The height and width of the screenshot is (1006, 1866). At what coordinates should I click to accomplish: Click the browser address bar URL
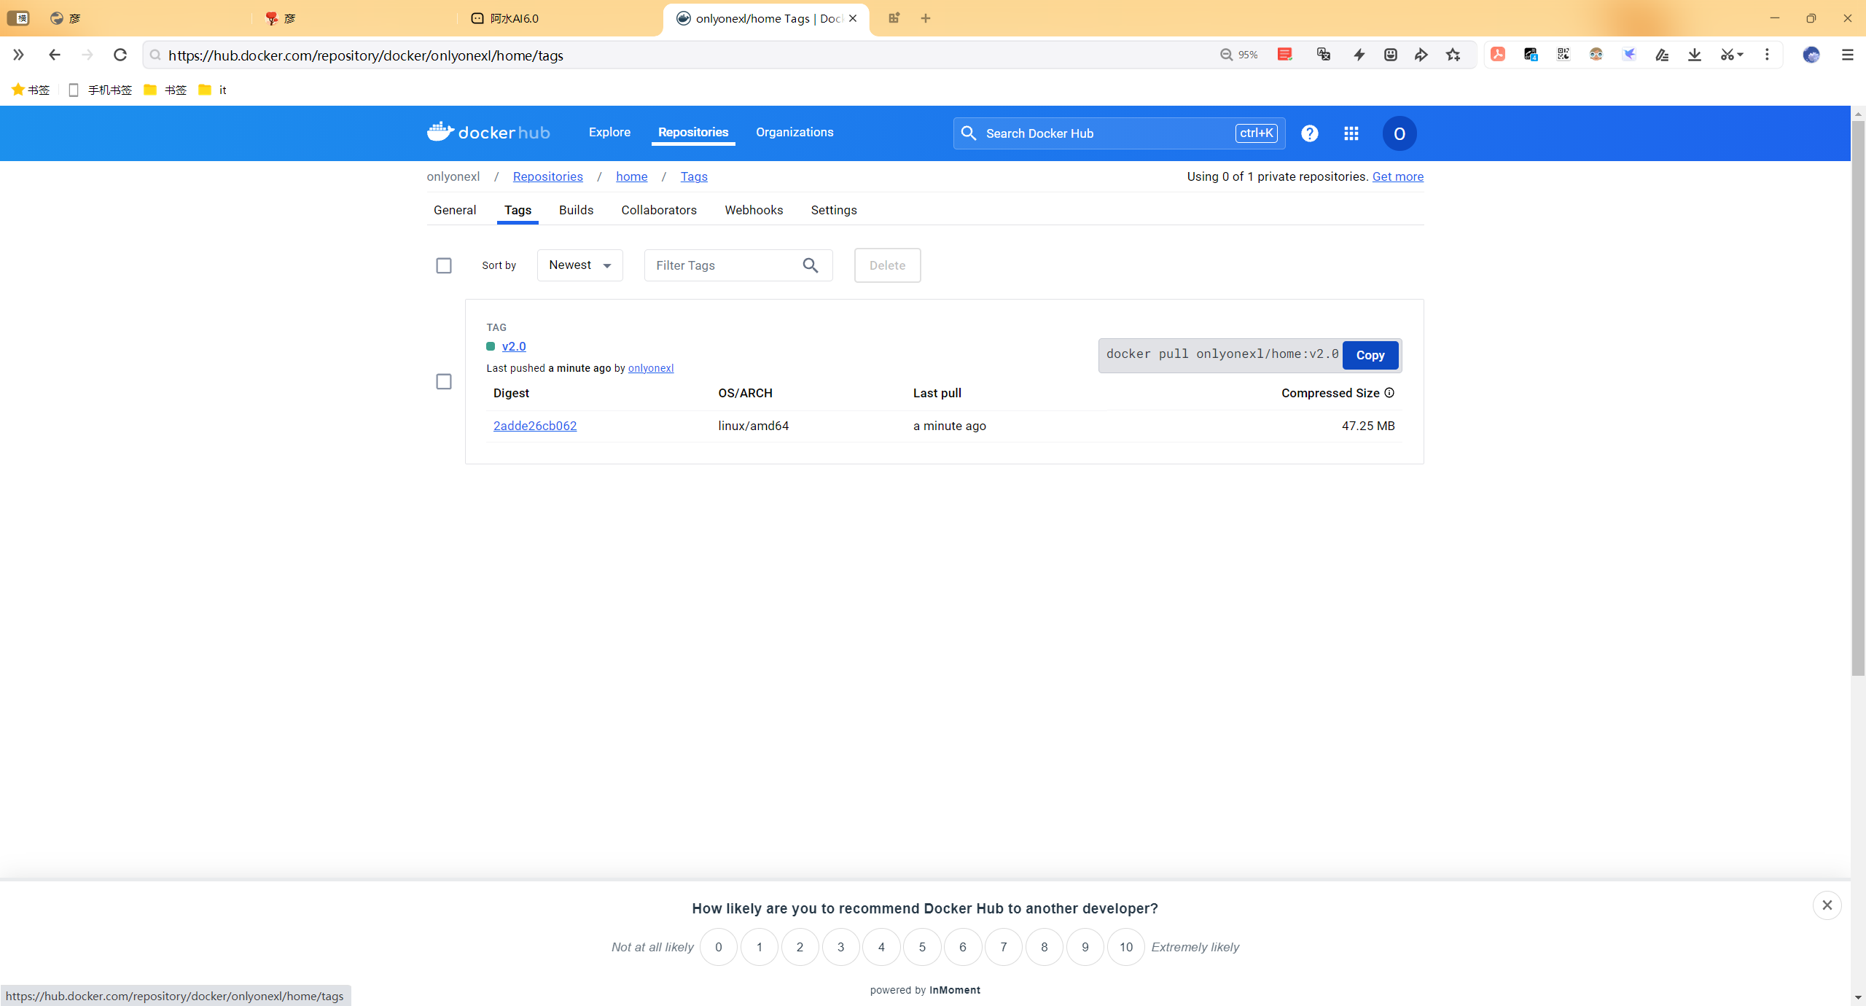366,55
